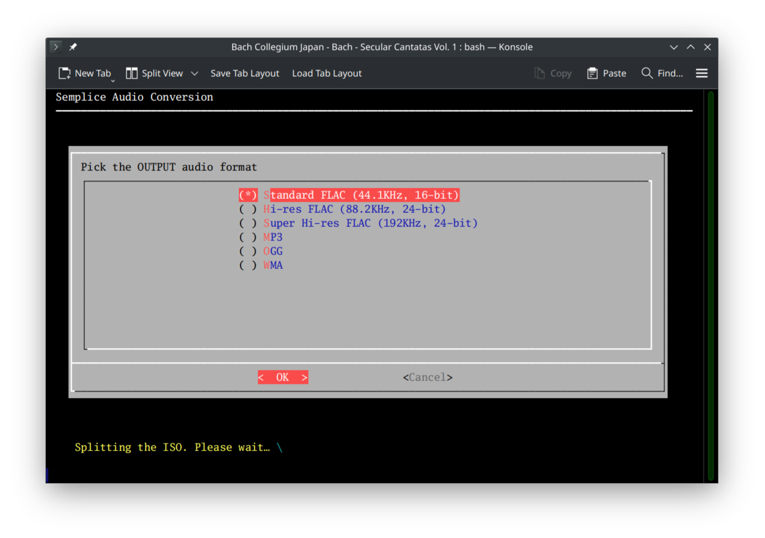Click the Paste clipboard icon
Image resolution: width=765 pixels, height=538 pixels.
click(x=592, y=73)
